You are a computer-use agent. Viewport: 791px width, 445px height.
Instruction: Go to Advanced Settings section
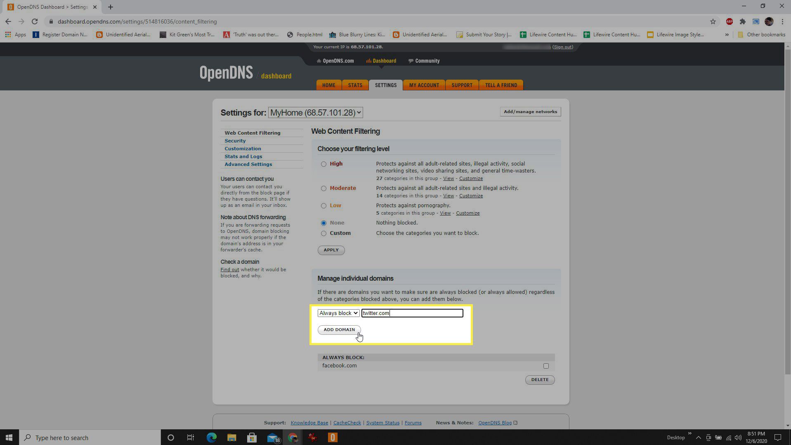[x=248, y=164]
